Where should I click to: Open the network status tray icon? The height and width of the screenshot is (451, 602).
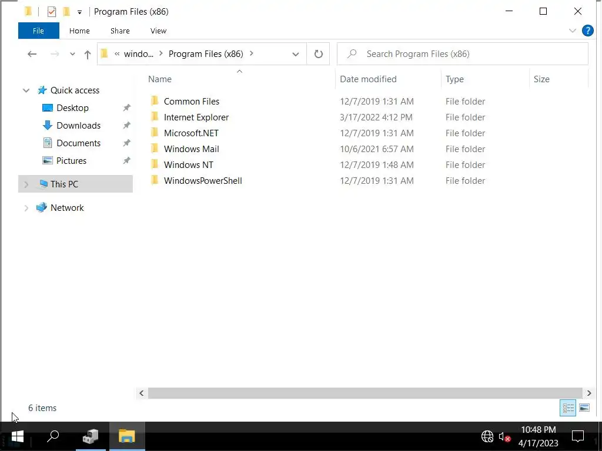487,436
